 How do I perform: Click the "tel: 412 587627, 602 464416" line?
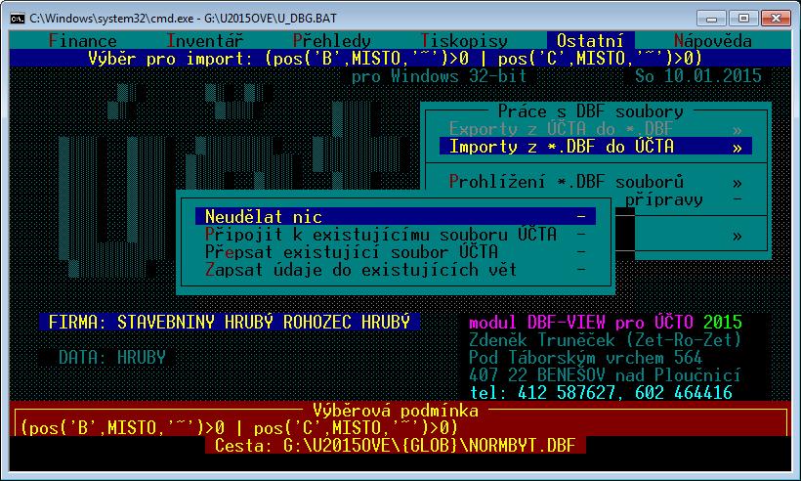[601, 393]
